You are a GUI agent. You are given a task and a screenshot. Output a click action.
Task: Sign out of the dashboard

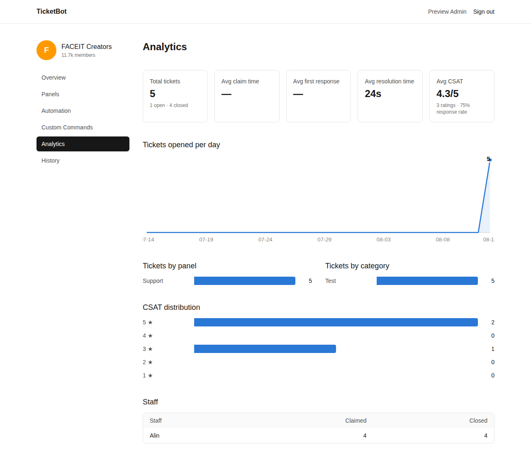(484, 12)
